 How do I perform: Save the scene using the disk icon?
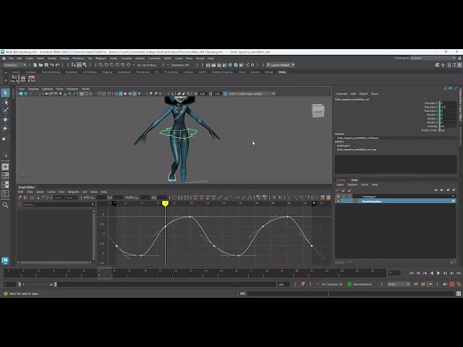pyautogui.click(x=46, y=65)
